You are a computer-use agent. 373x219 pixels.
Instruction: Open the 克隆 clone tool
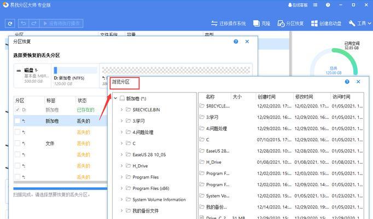pyautogui.click(x=261, y=24)
